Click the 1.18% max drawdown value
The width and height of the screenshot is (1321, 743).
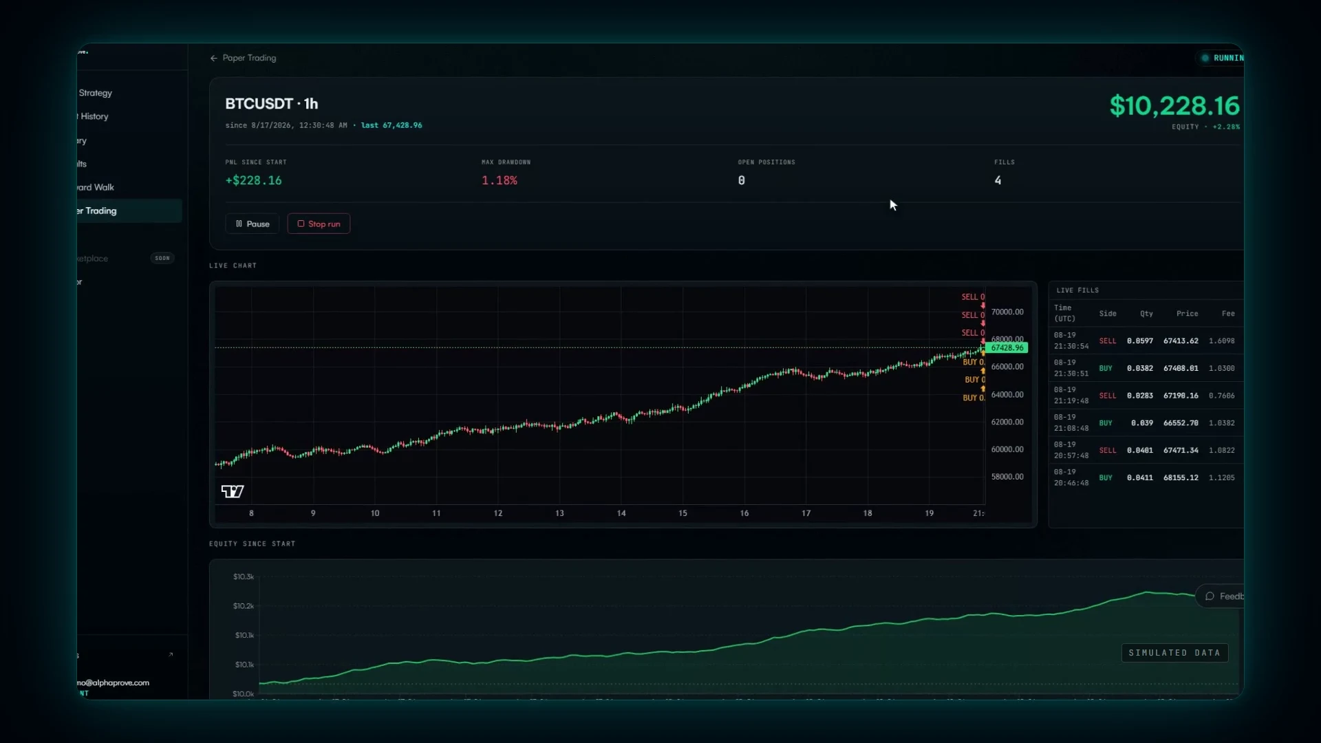(500, 181)
